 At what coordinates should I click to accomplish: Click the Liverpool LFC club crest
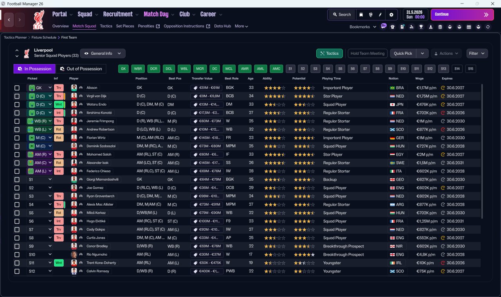point(38,20)
